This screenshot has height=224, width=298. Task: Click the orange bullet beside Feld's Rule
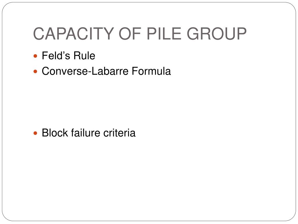click(x=35, y=56)
